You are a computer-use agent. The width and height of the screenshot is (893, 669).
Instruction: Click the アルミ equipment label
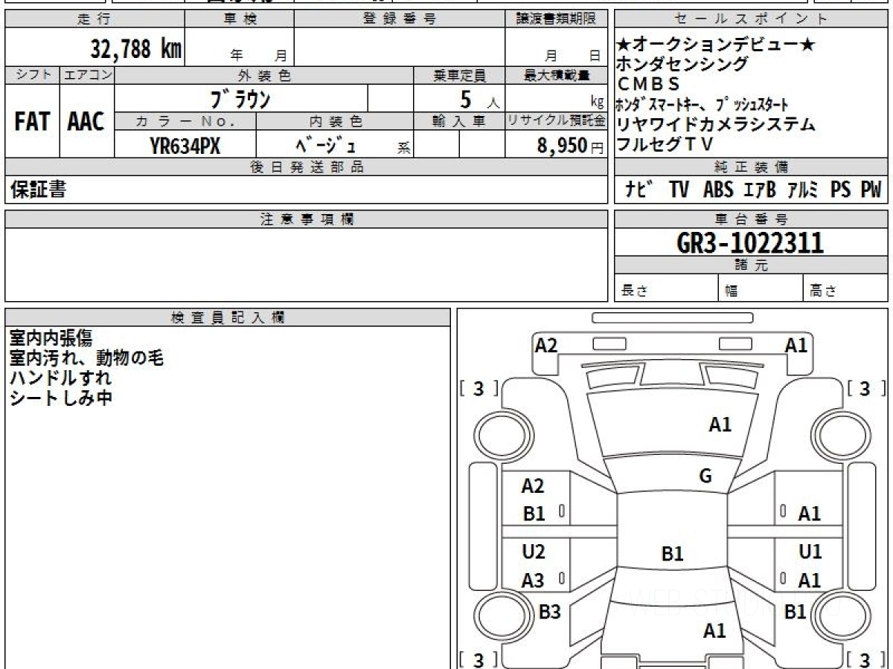[803, 190]
